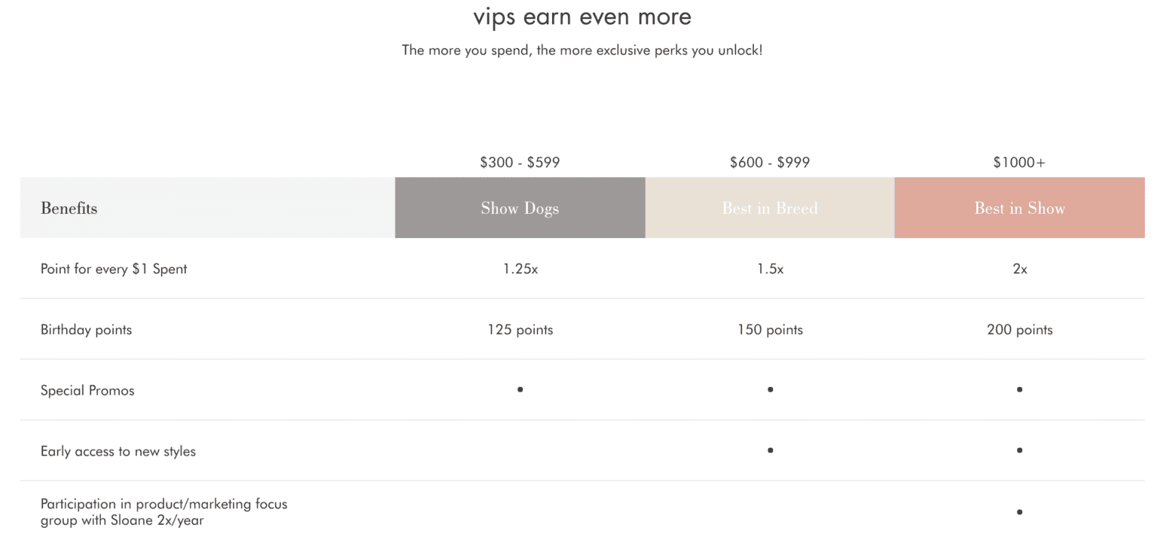The height and width of the screenshot is (546, 1157).
Task: Click the Special Promos dot under Best in Breed
Action: (x=770, y=389)
